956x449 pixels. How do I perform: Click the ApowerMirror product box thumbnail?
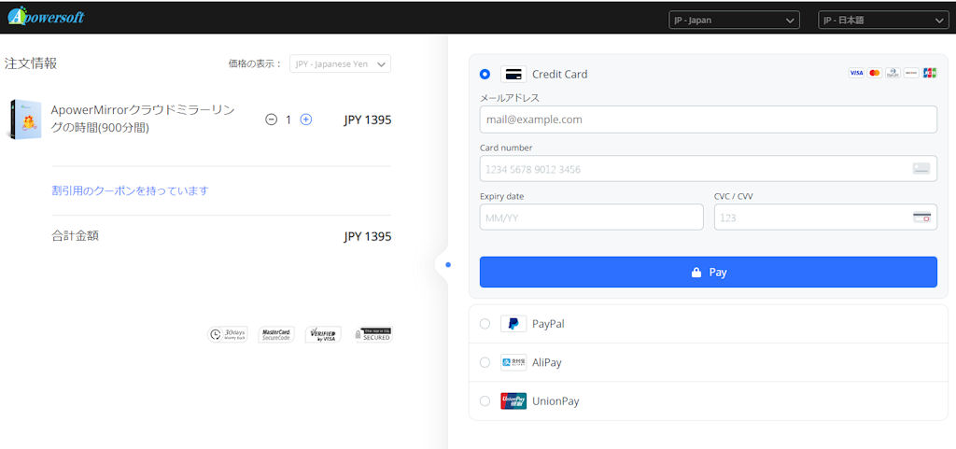click(x=25, y=119)
